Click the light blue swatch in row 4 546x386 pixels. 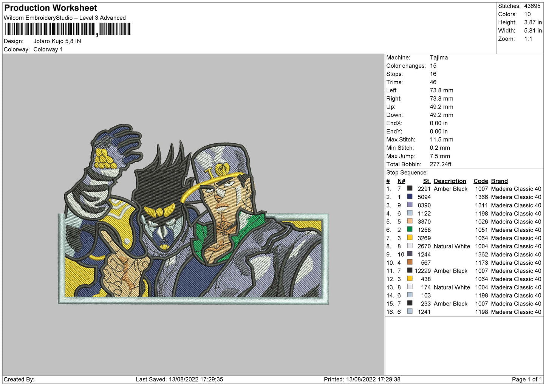point(410,213)
